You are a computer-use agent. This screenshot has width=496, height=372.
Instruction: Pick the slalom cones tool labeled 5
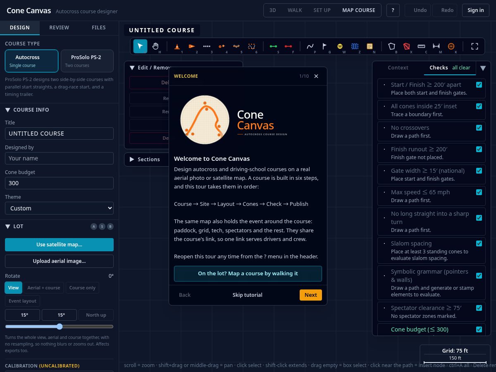[236, 46]
